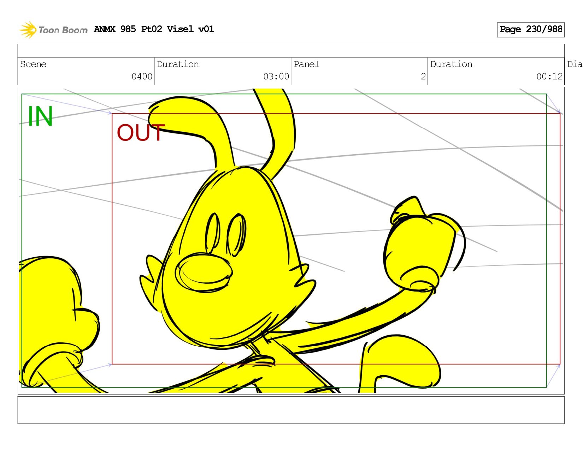Click panel duration value '00:12'

(x=549, y=77)
